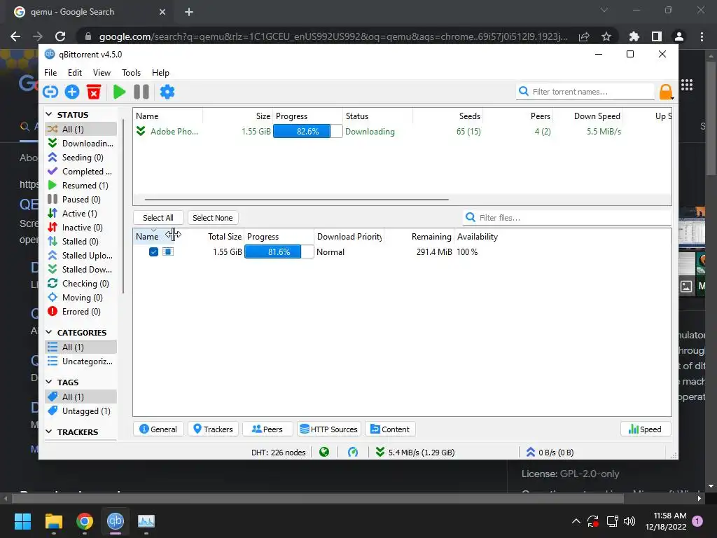717x538 pixels.
Task: Bookmark the page with Chrome star icon
Action: click(606, 36)
